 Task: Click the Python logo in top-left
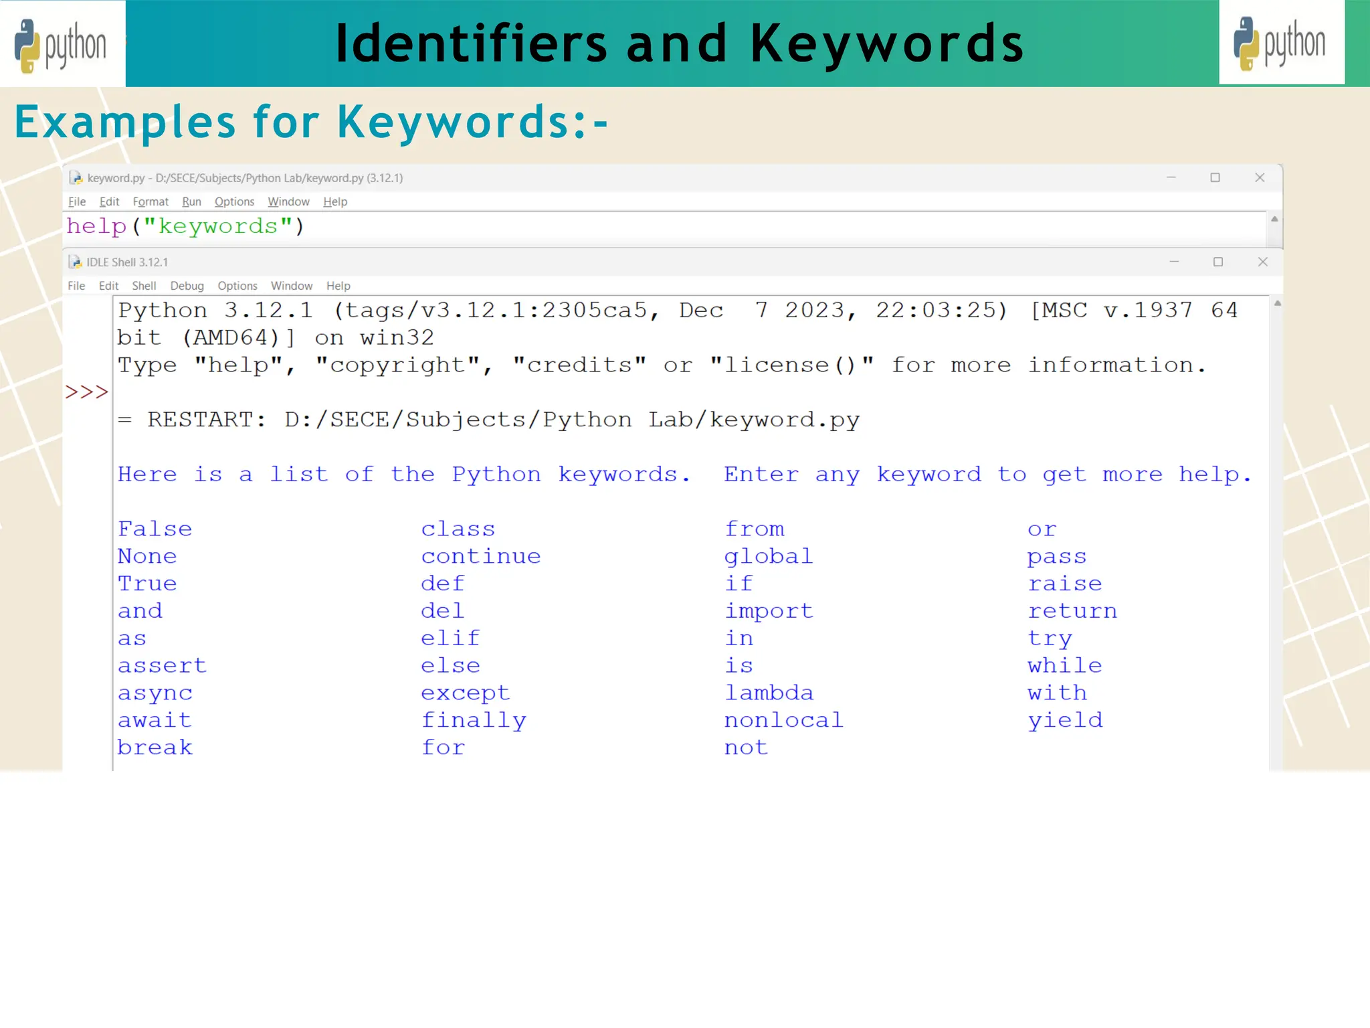pos(60,44)
